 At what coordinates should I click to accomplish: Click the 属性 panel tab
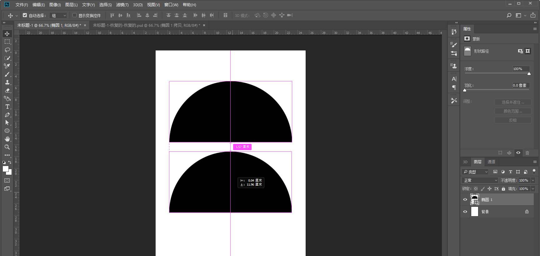coord(467,29)
